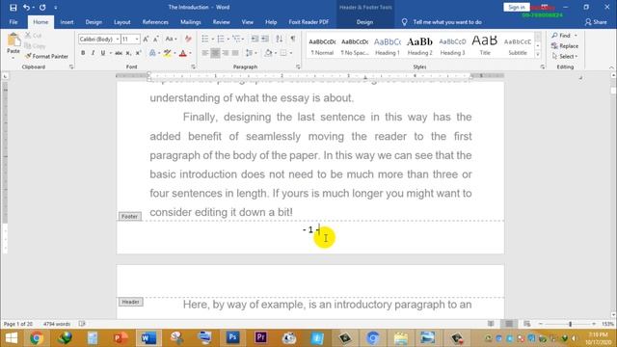The height and width of the screenshot is (347, 617).
Task: Apply text highlight color
Action: (x=168, y=53)
